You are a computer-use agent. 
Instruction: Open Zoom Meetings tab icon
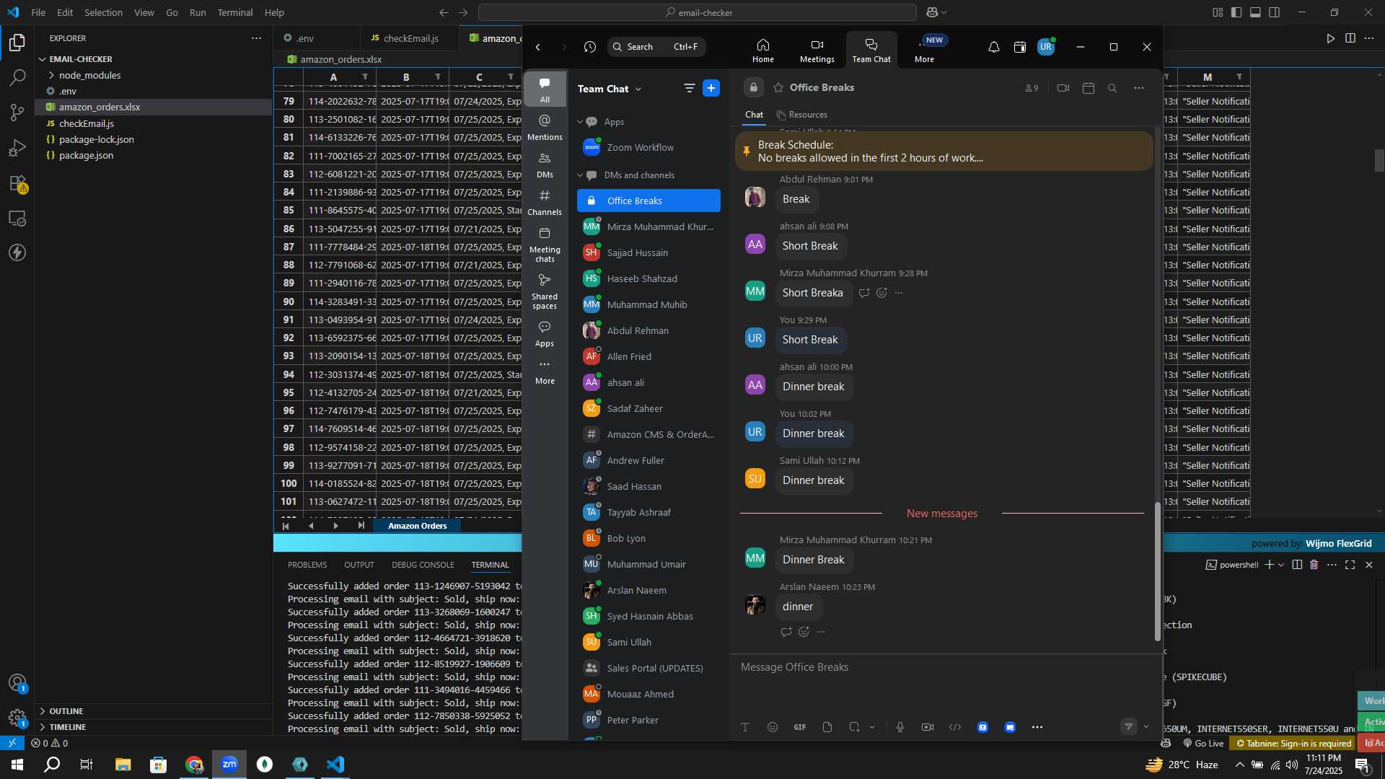817,50
